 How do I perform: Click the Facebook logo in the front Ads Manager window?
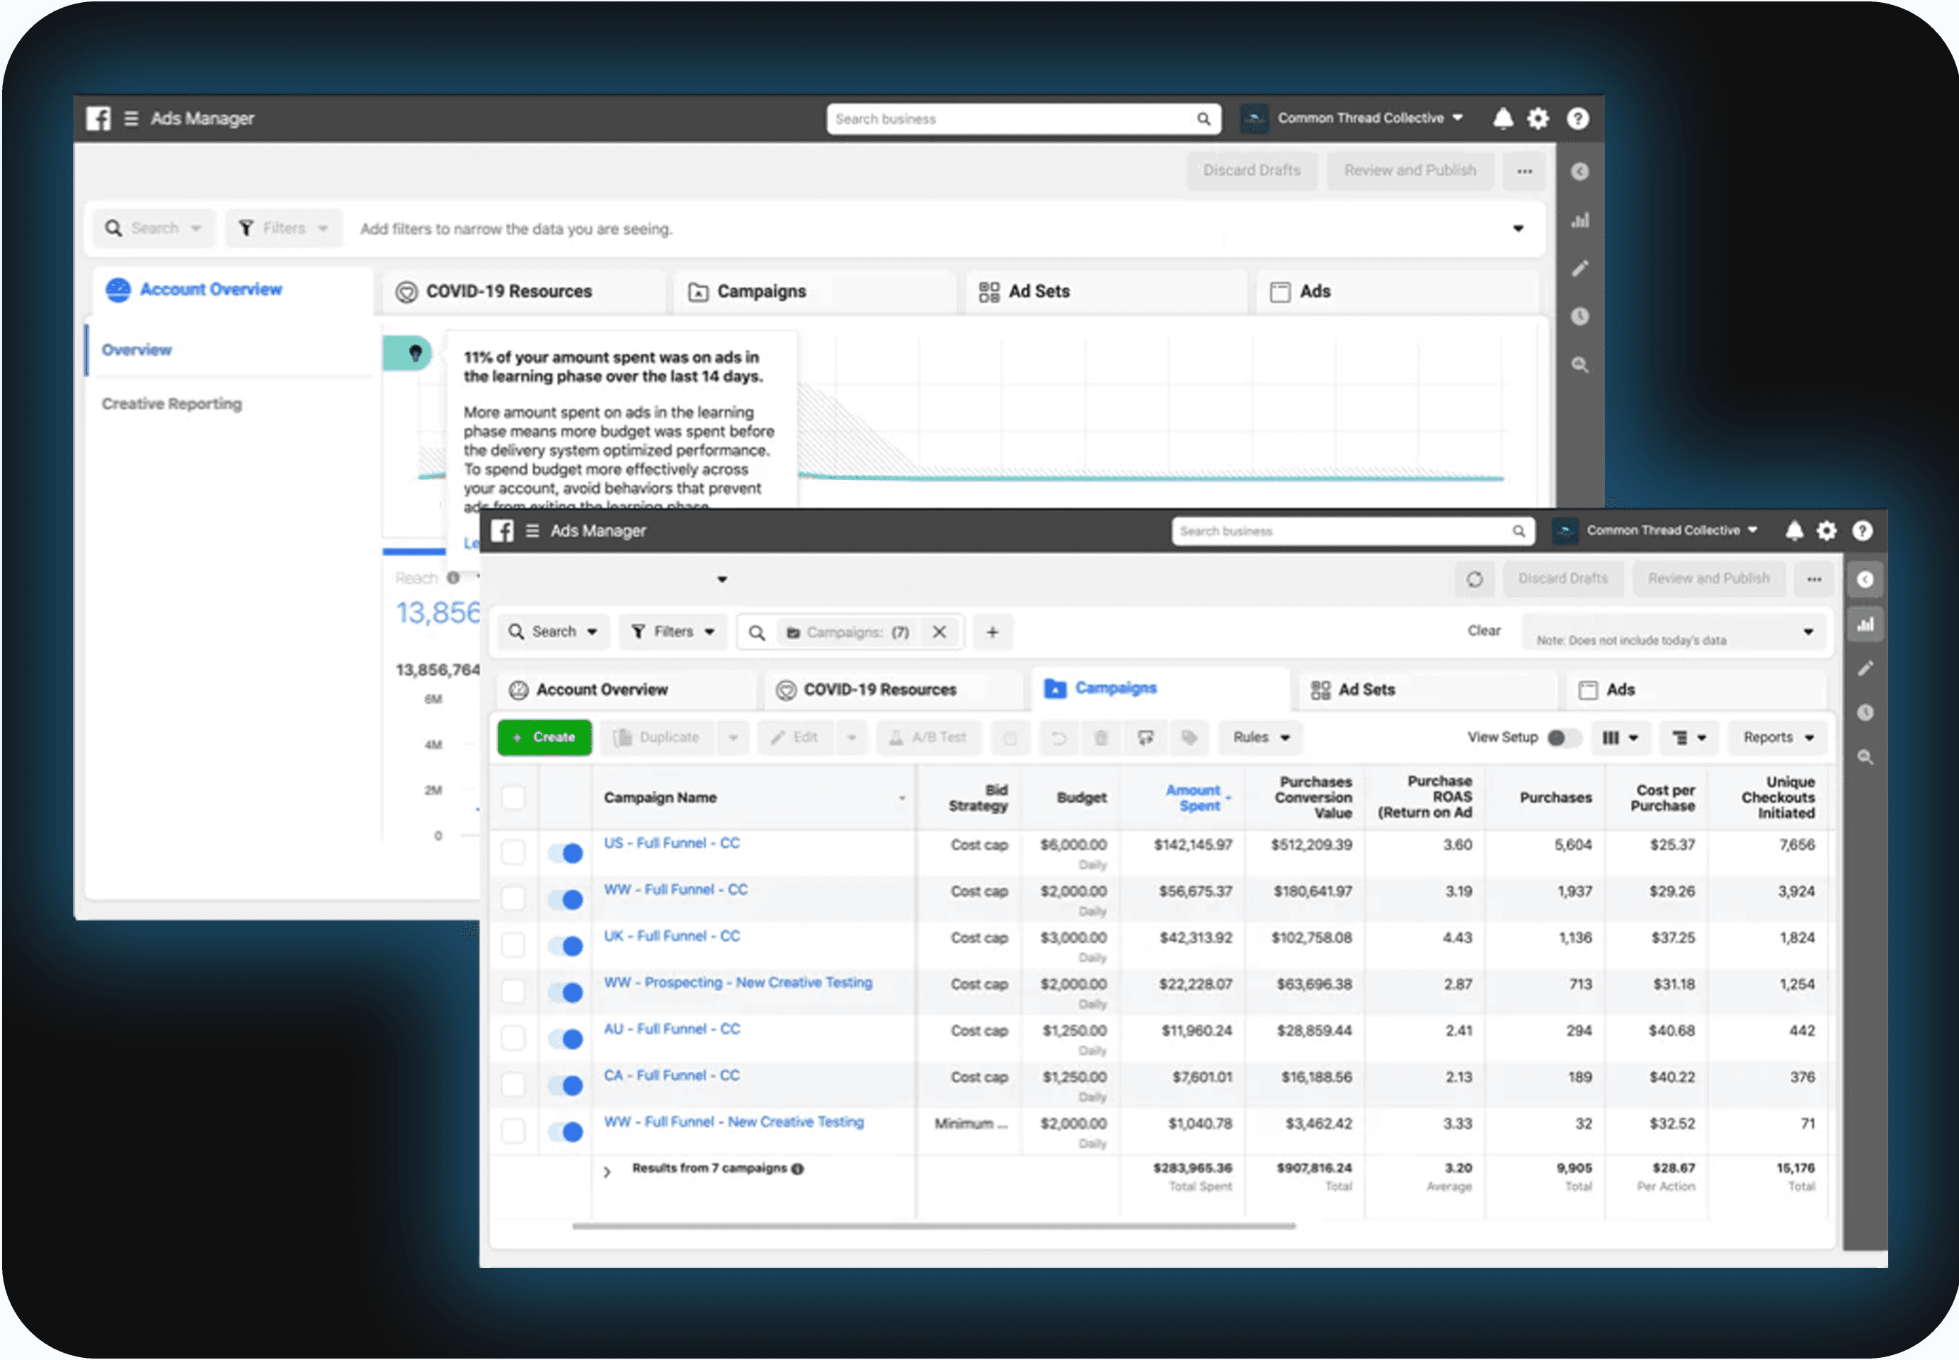pos(503,531)
